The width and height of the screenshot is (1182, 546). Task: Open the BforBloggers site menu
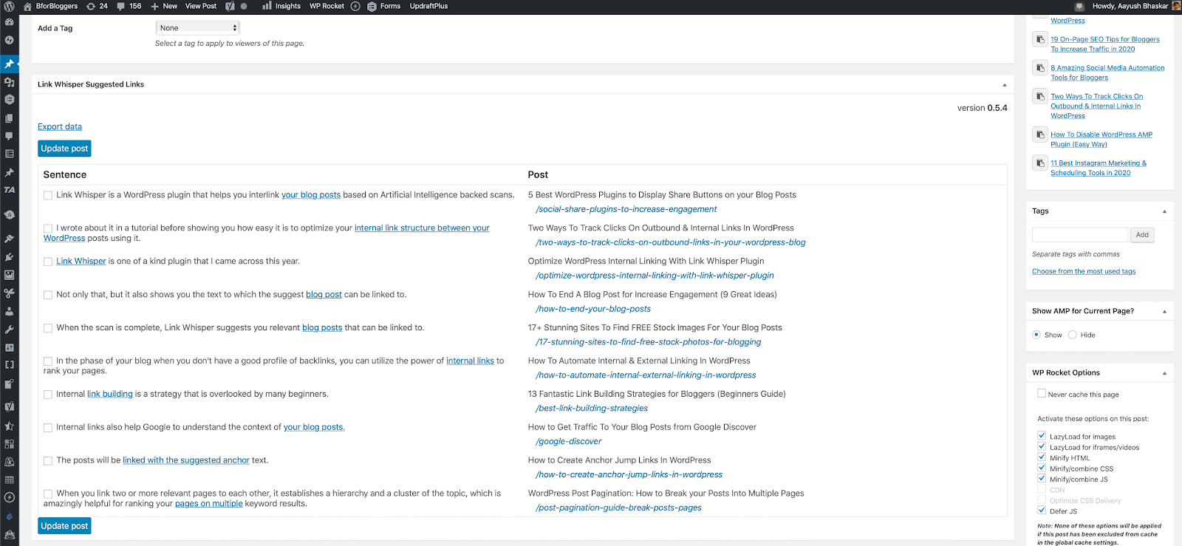pos(50,6)
